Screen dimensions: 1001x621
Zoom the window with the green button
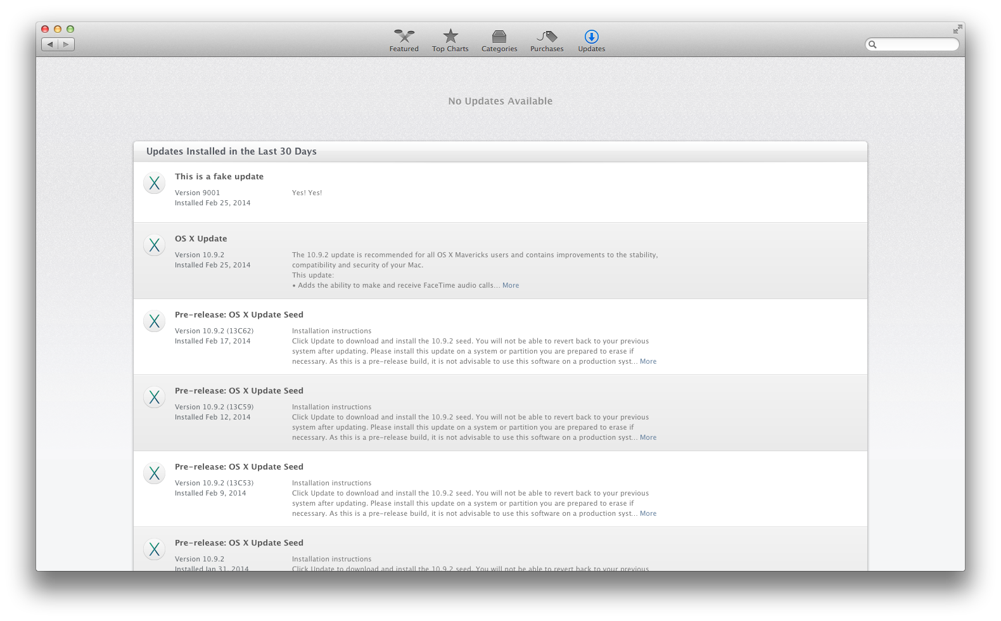point(70,29)
